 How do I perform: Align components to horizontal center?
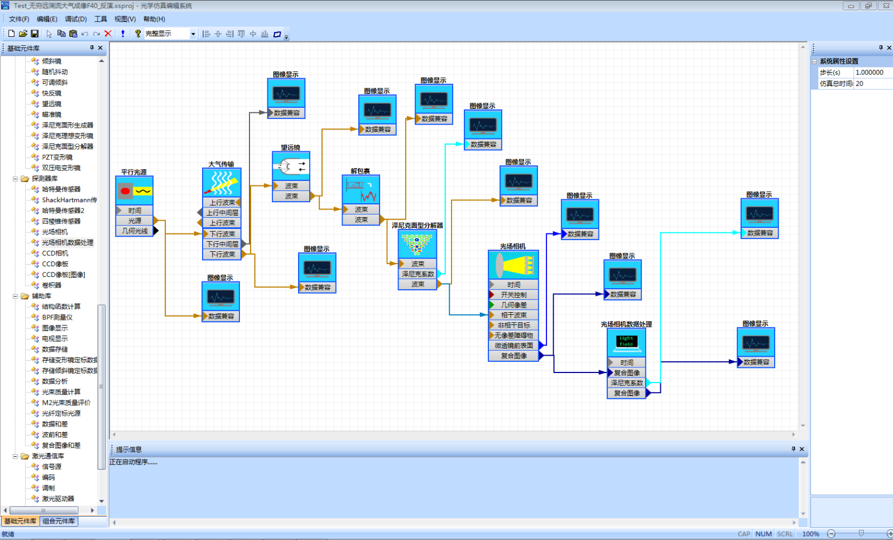218,34
